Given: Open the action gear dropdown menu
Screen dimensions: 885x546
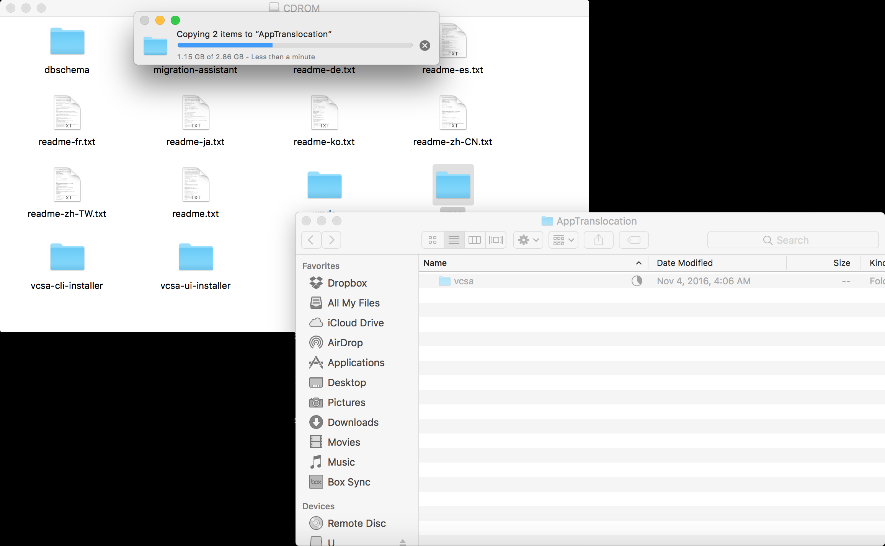Looking at the screenshot, I should coord(527,240).
